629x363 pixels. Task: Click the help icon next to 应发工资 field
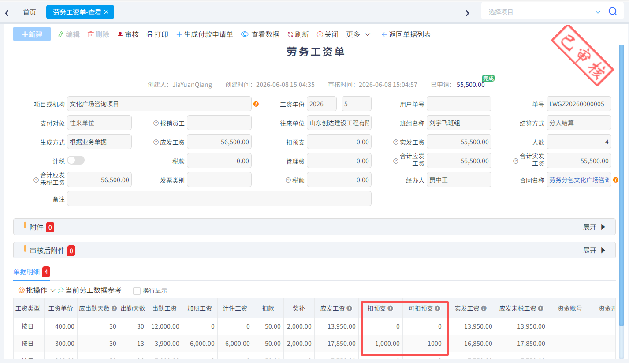[x=156, y=142]
